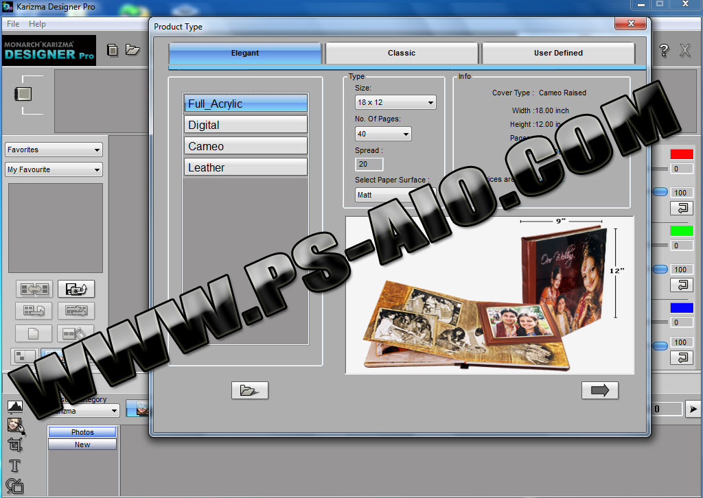Click the green color swatch
Viewport: 703px width, 498px height.
(682, 231)
